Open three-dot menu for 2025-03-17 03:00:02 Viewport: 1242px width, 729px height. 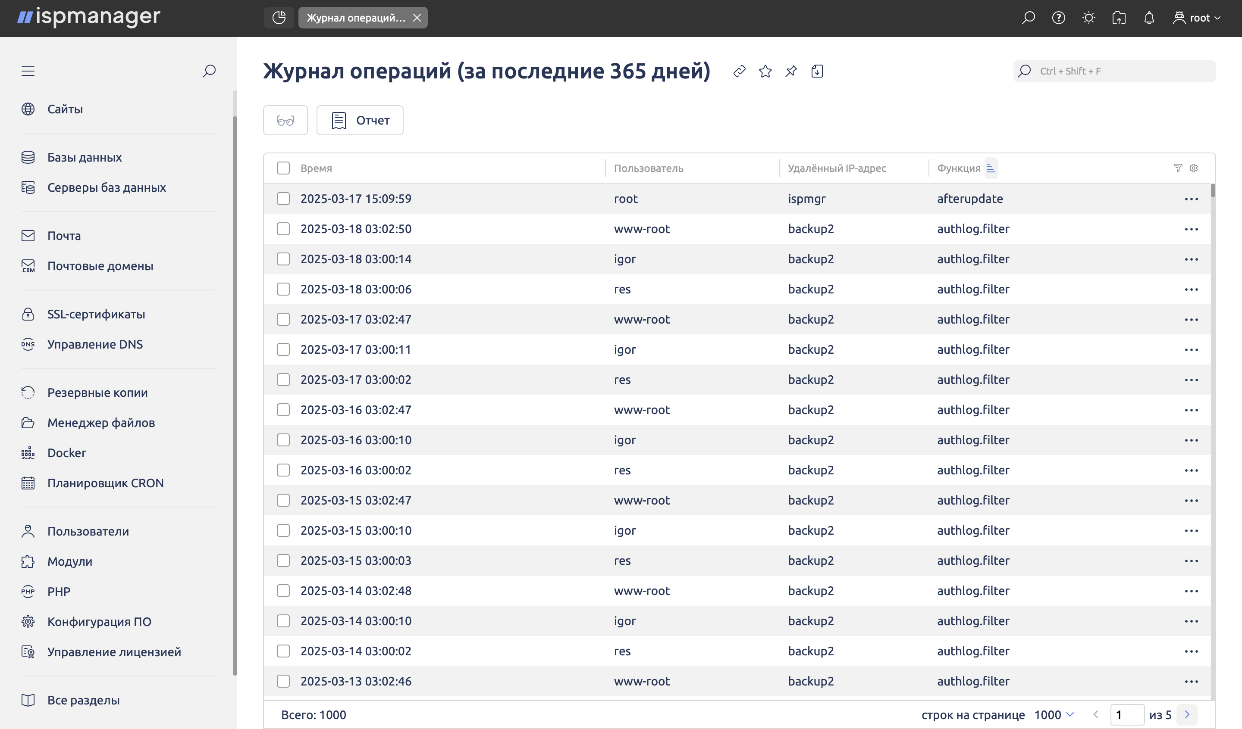click(x=1191, y=380)
